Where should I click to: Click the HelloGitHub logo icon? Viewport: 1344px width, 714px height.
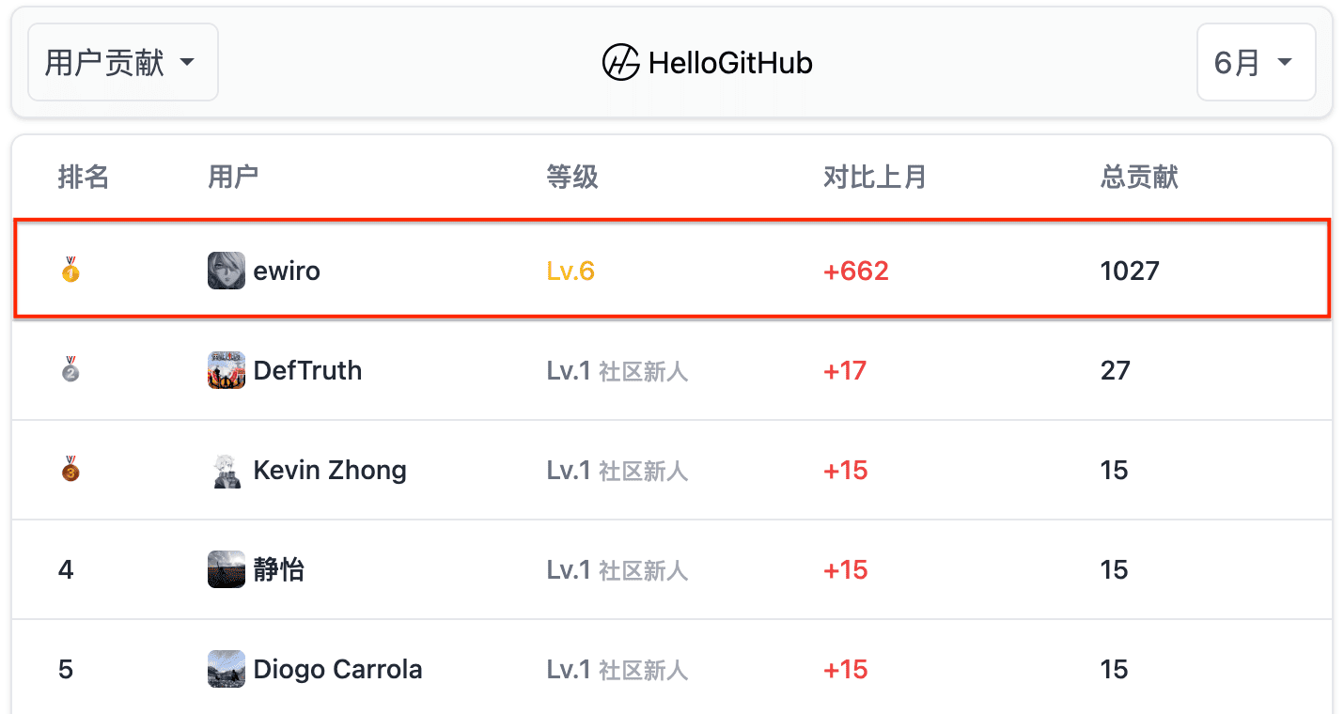click(x=620, y=63)
